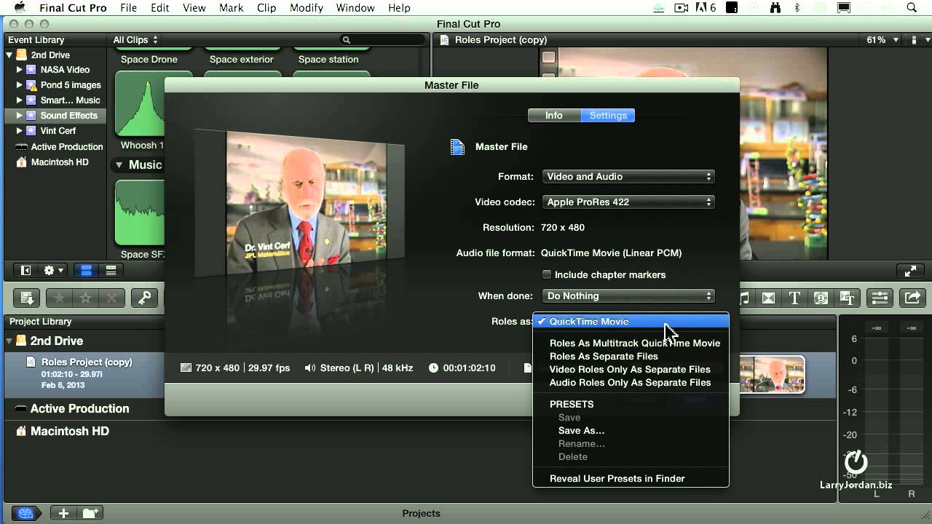Expand the Pond 5 images event
The image size is (932, 524).
pos(20,85)
